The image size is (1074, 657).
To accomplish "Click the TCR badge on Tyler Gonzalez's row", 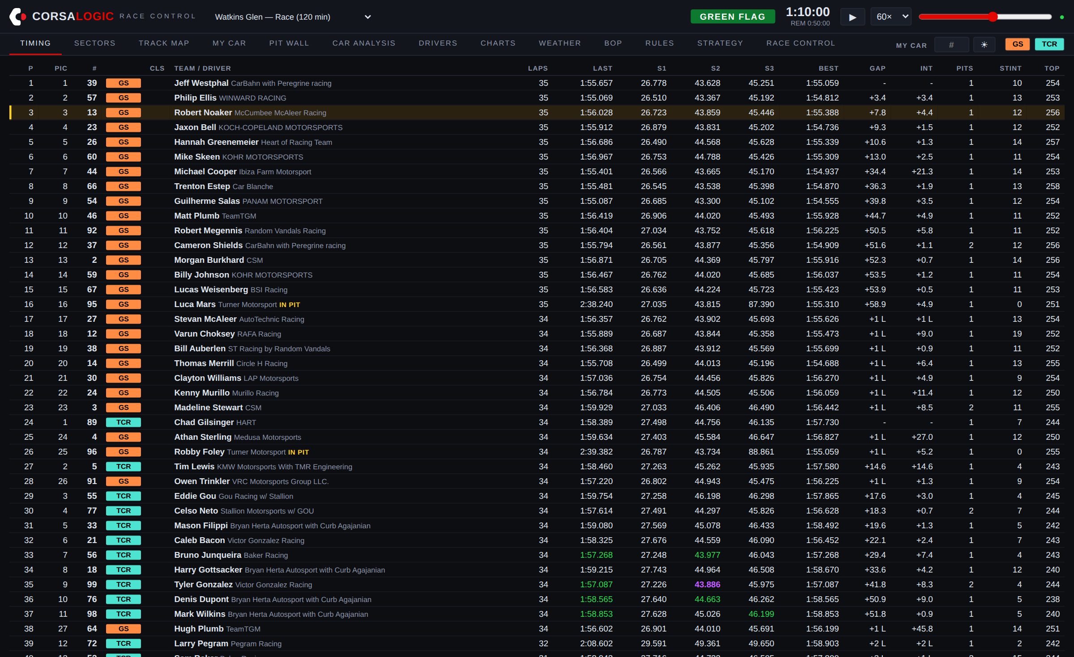I will pyautogui.click(x=124, y=585).
